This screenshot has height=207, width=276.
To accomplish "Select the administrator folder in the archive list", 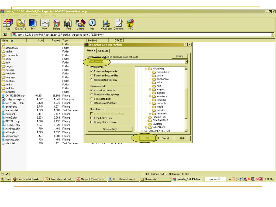I will click(10, 48).
